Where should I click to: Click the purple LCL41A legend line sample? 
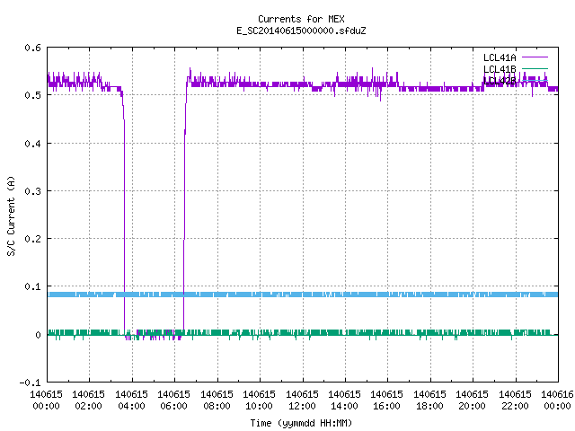[x=535, y=57]
